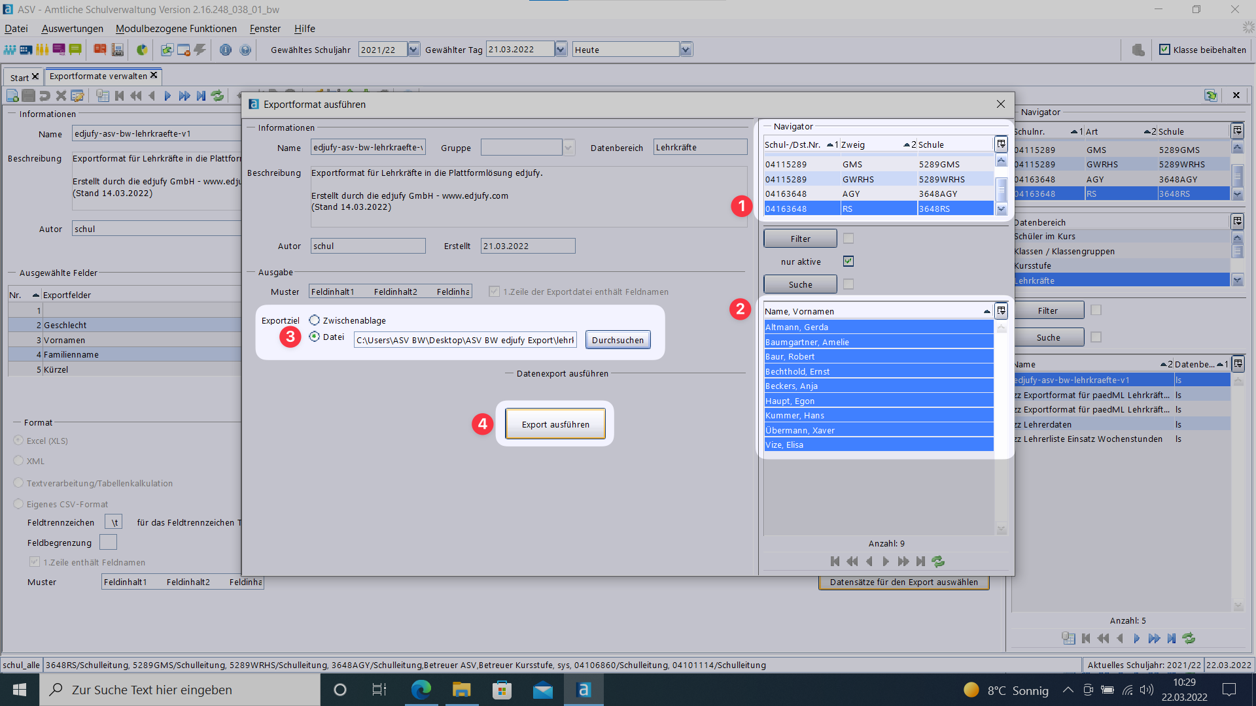Select Zwischenablage as export target
Viewport: 1256px width, 706px height.
(x=315, y=320)
